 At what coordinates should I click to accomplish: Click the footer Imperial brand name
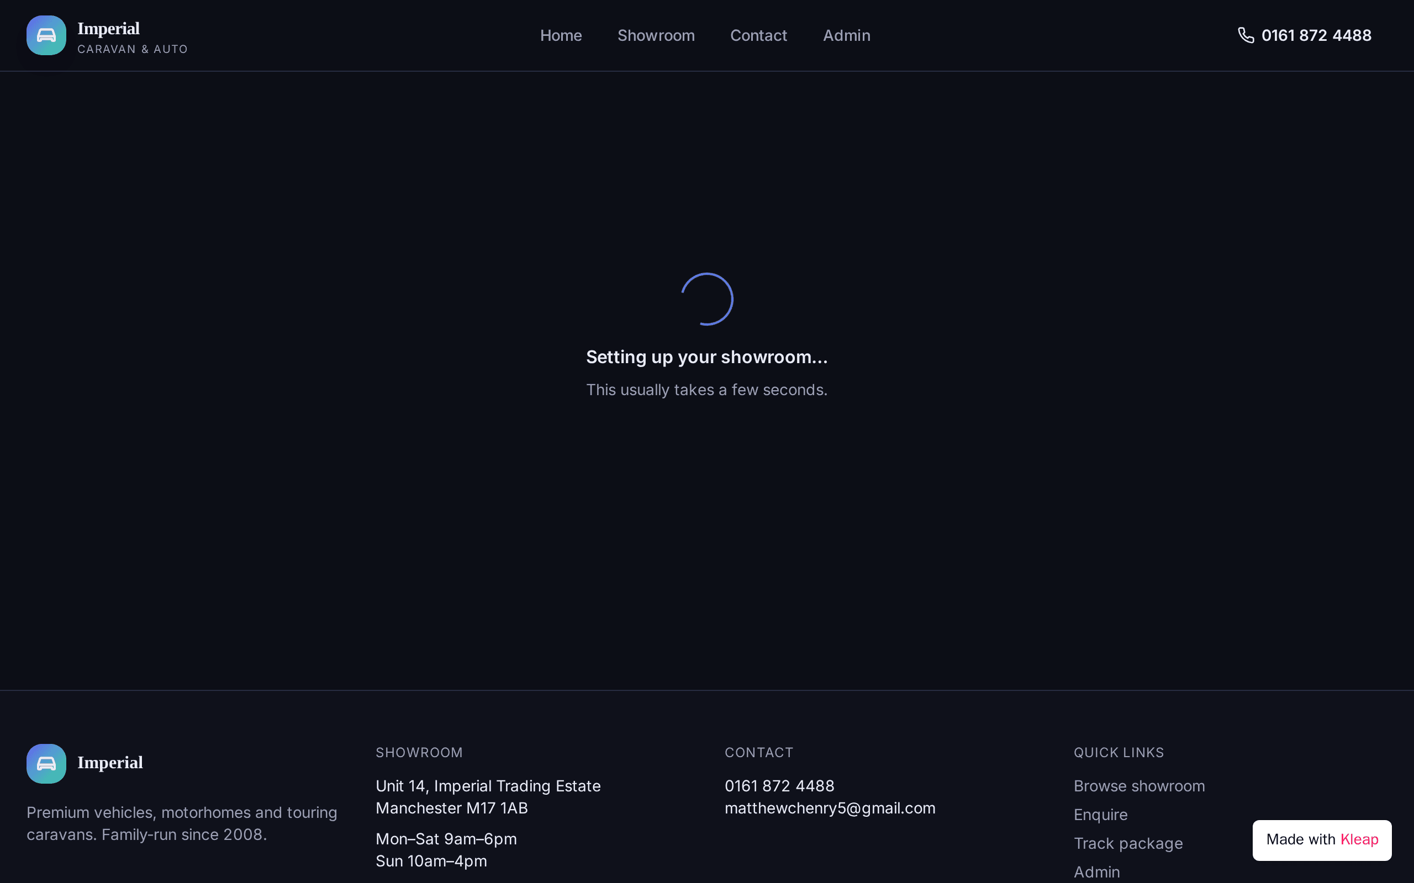(110, 763)
